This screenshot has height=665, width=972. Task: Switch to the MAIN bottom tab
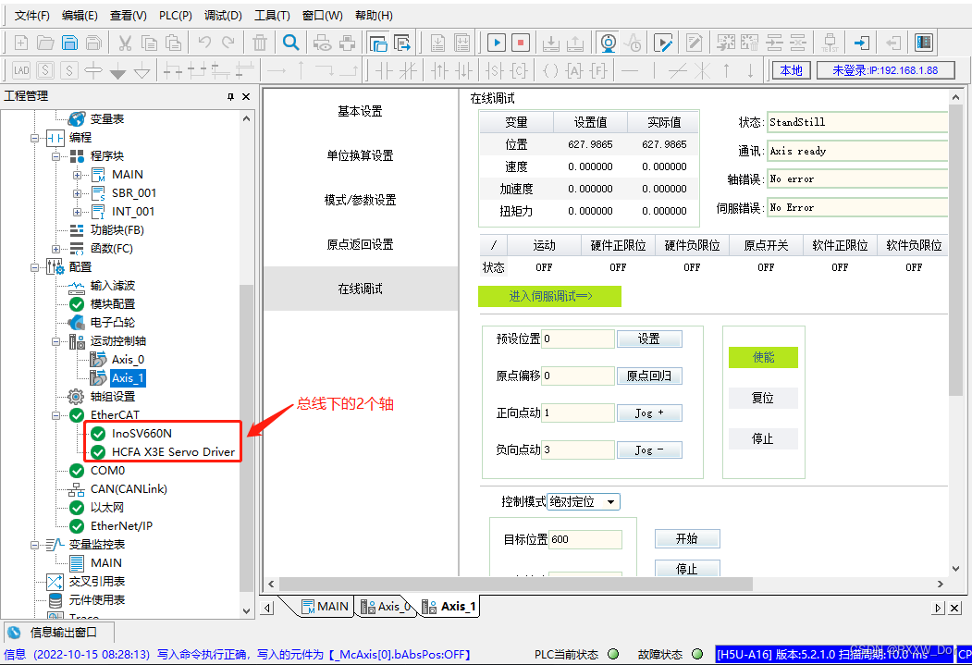(x=326, y=606)
